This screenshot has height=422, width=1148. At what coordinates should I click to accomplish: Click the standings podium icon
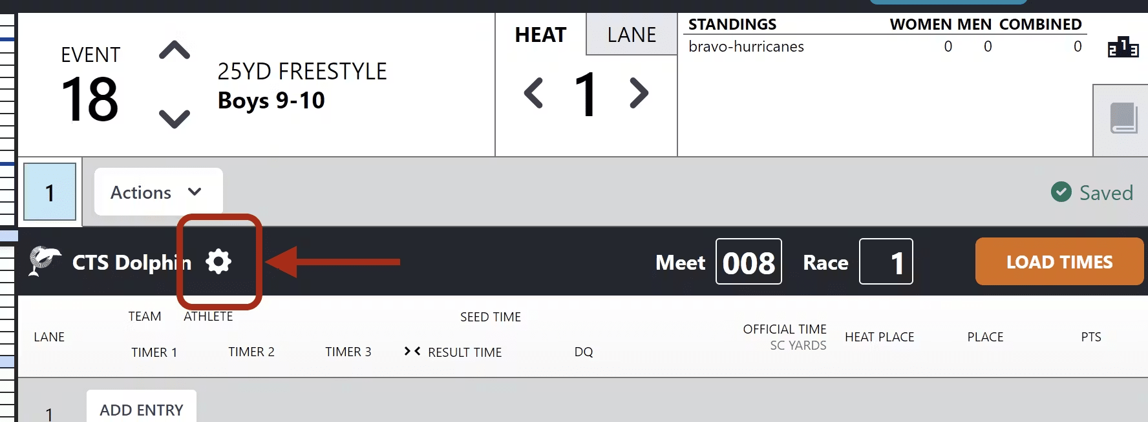tap(1123, 47)
